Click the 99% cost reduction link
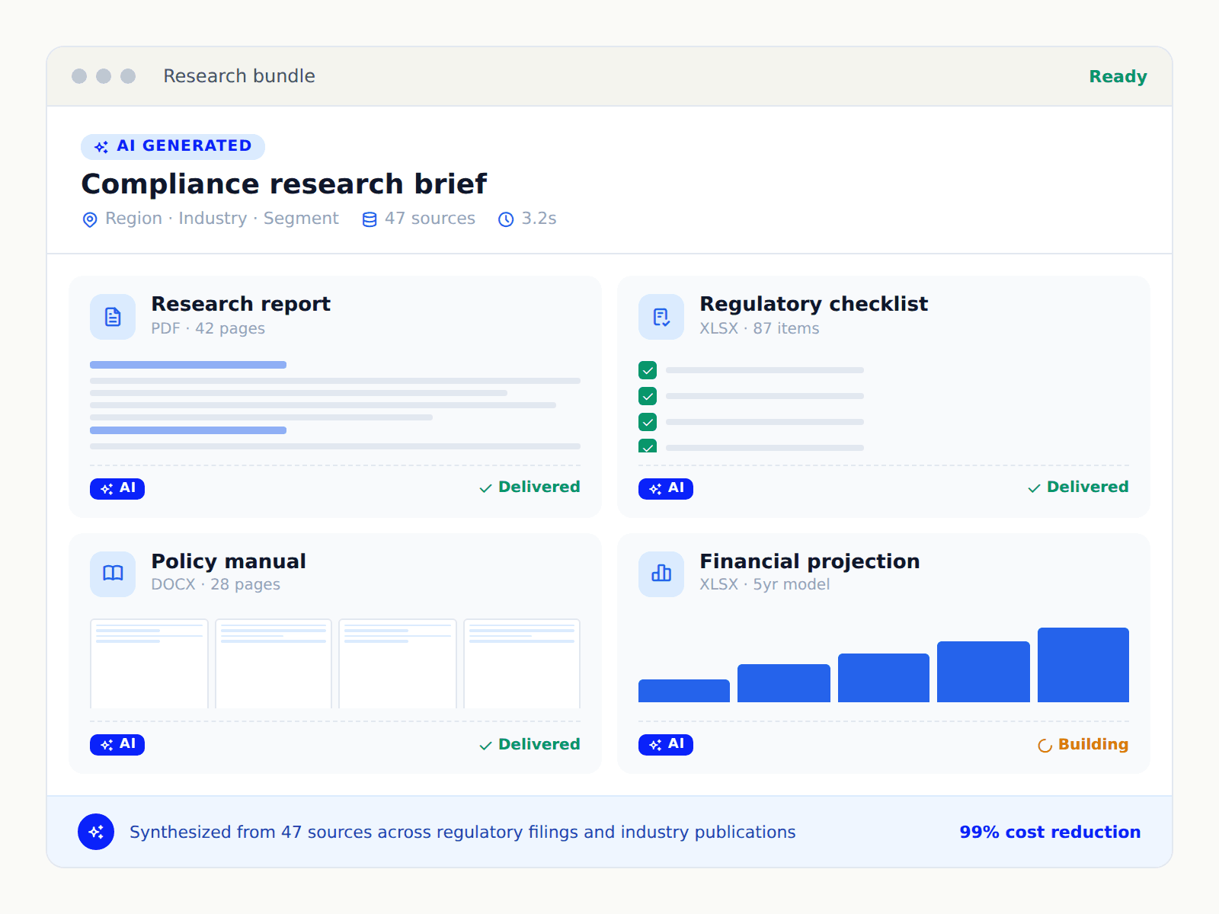1219x914 pixels. click(x=1050, y=832)
